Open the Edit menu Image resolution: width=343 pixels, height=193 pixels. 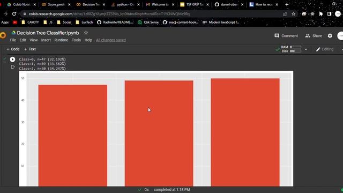pyautogui.click(x=23, y=40)
